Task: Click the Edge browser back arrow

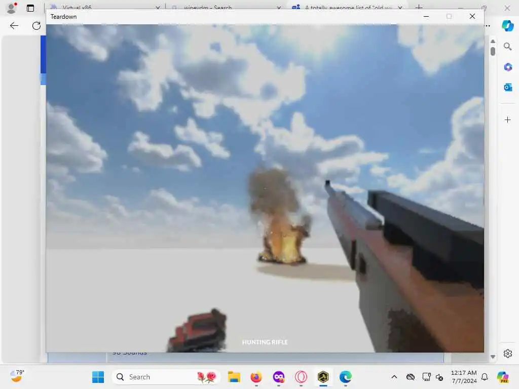Action: tap(14, 26)
